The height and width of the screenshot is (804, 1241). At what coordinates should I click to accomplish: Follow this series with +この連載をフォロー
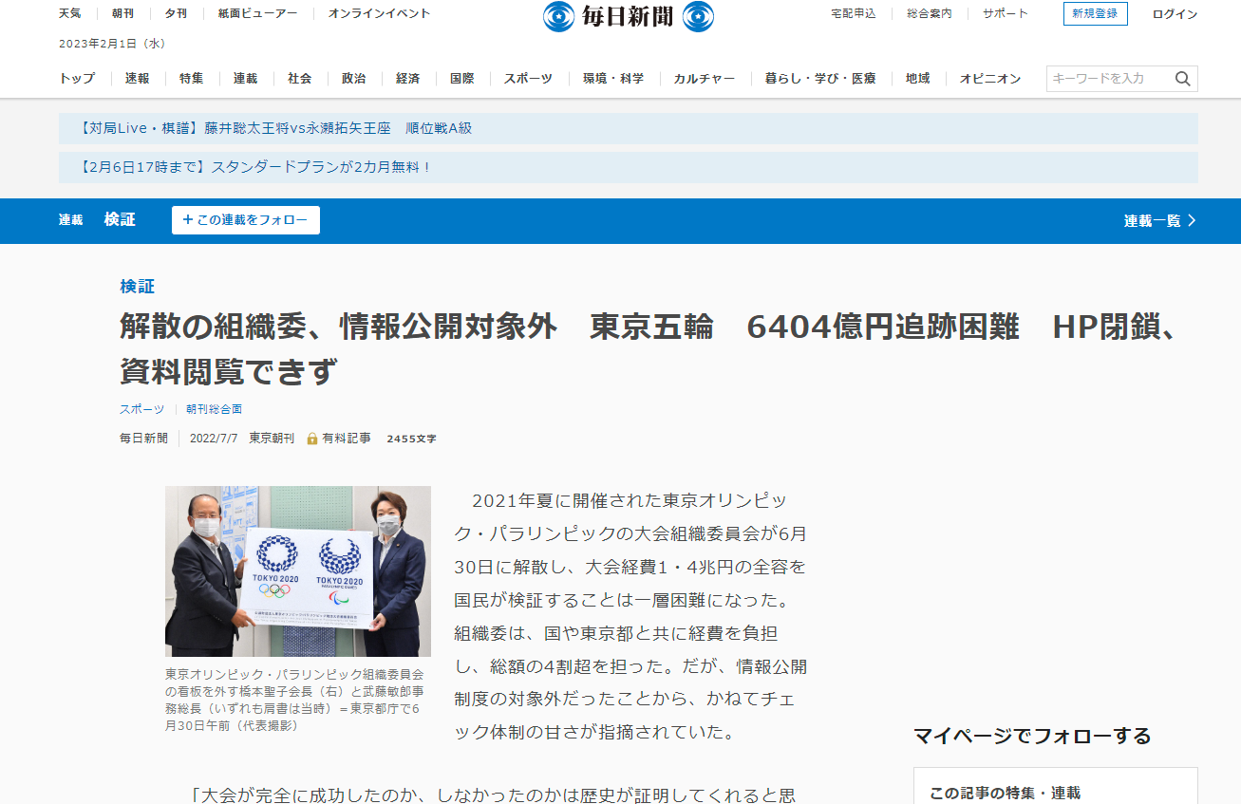click(245, 220)
